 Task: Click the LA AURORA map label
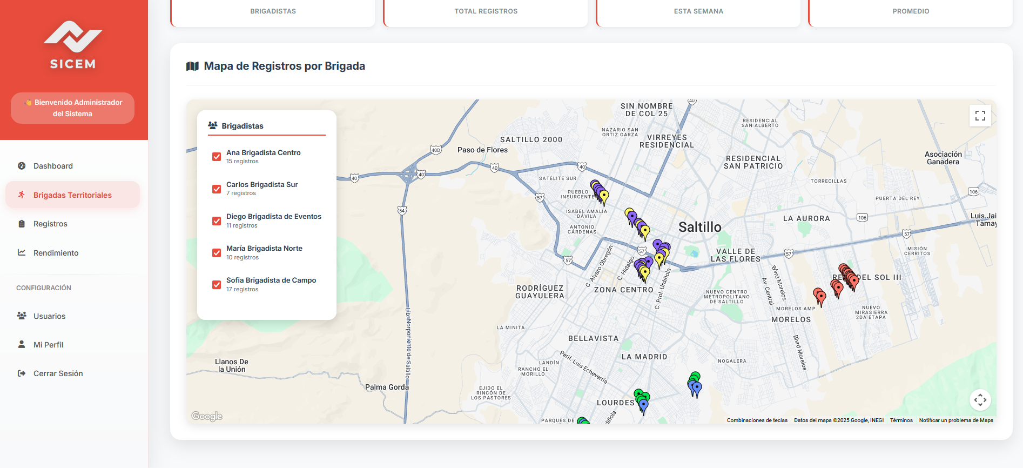[x=806, y=219]
